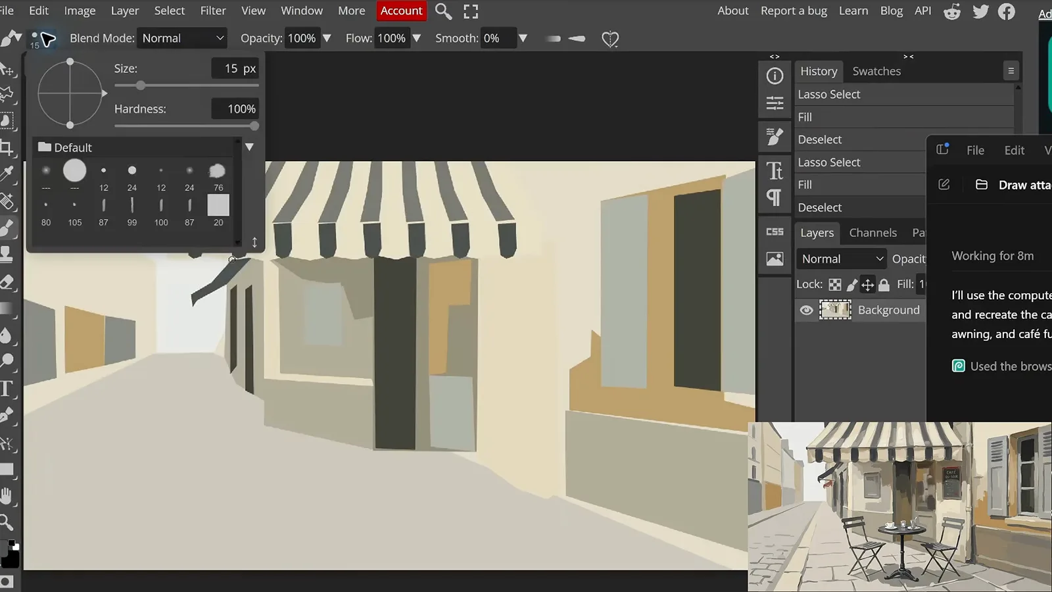Open the Report a bug link
This screenshot has width=1052, height=592.
pos(794,11)
